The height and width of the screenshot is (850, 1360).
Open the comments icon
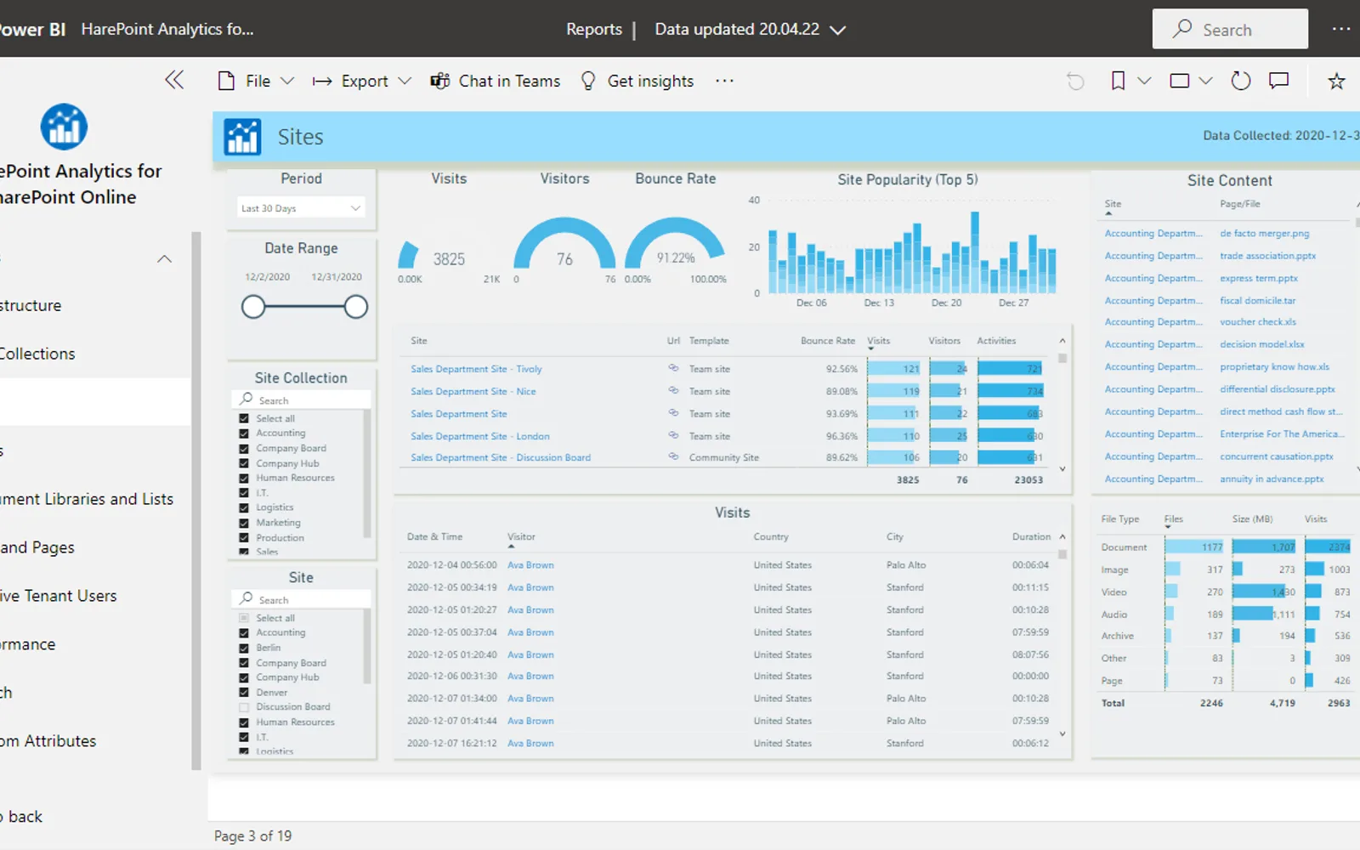click(x=1279, y=81)
